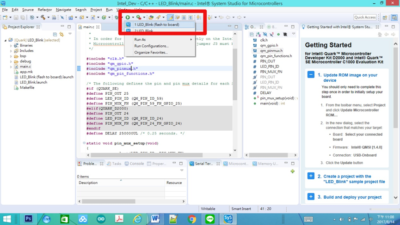Click the Debug bug toolbar icon
This screenshot has width=400, height=225.
[117, 18]
